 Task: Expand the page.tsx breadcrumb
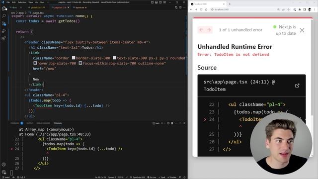point(36,13)
